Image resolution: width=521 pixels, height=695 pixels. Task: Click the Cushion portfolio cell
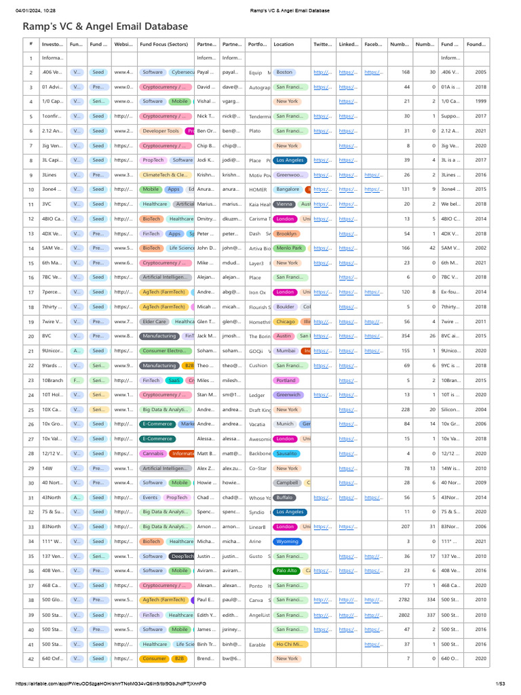pos(258,366)
